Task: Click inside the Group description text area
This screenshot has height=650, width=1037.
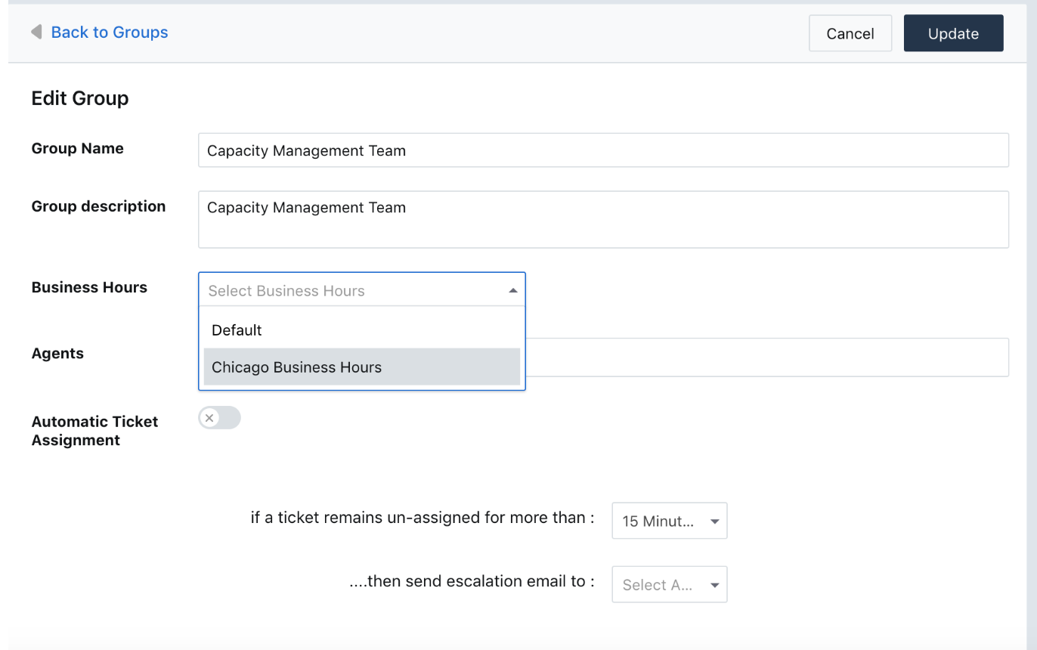Action: pos(602,219)
